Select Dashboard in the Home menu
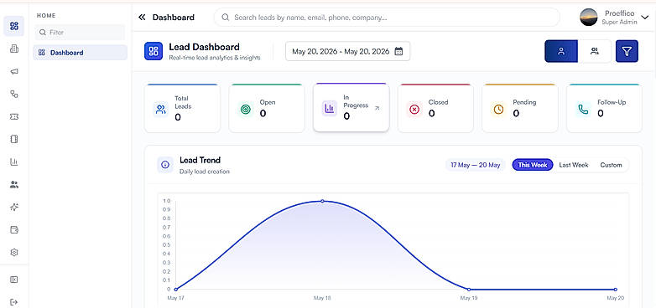 click(80, 53)
